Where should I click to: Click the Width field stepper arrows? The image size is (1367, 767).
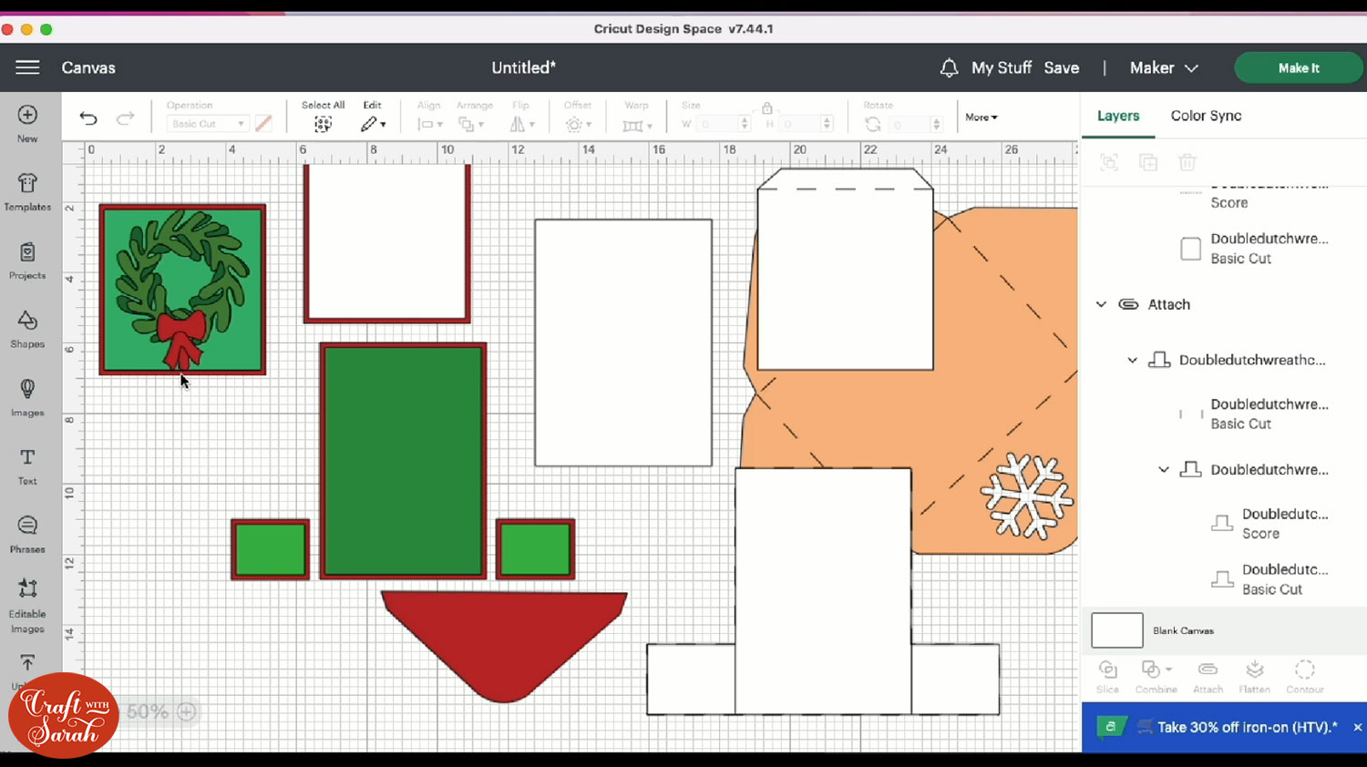point(745,124)
